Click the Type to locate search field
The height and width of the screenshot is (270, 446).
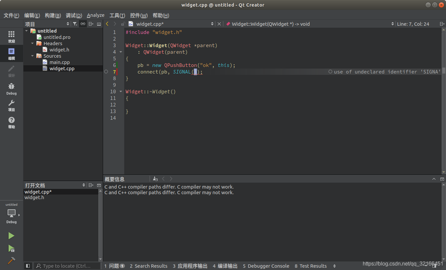coord(67,266)
